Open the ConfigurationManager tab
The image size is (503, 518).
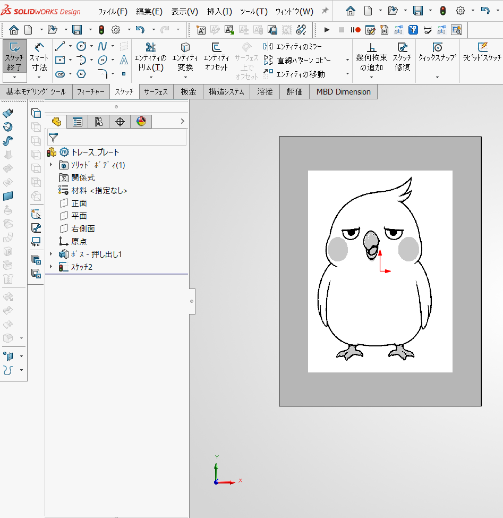click(x=99, y=122)
